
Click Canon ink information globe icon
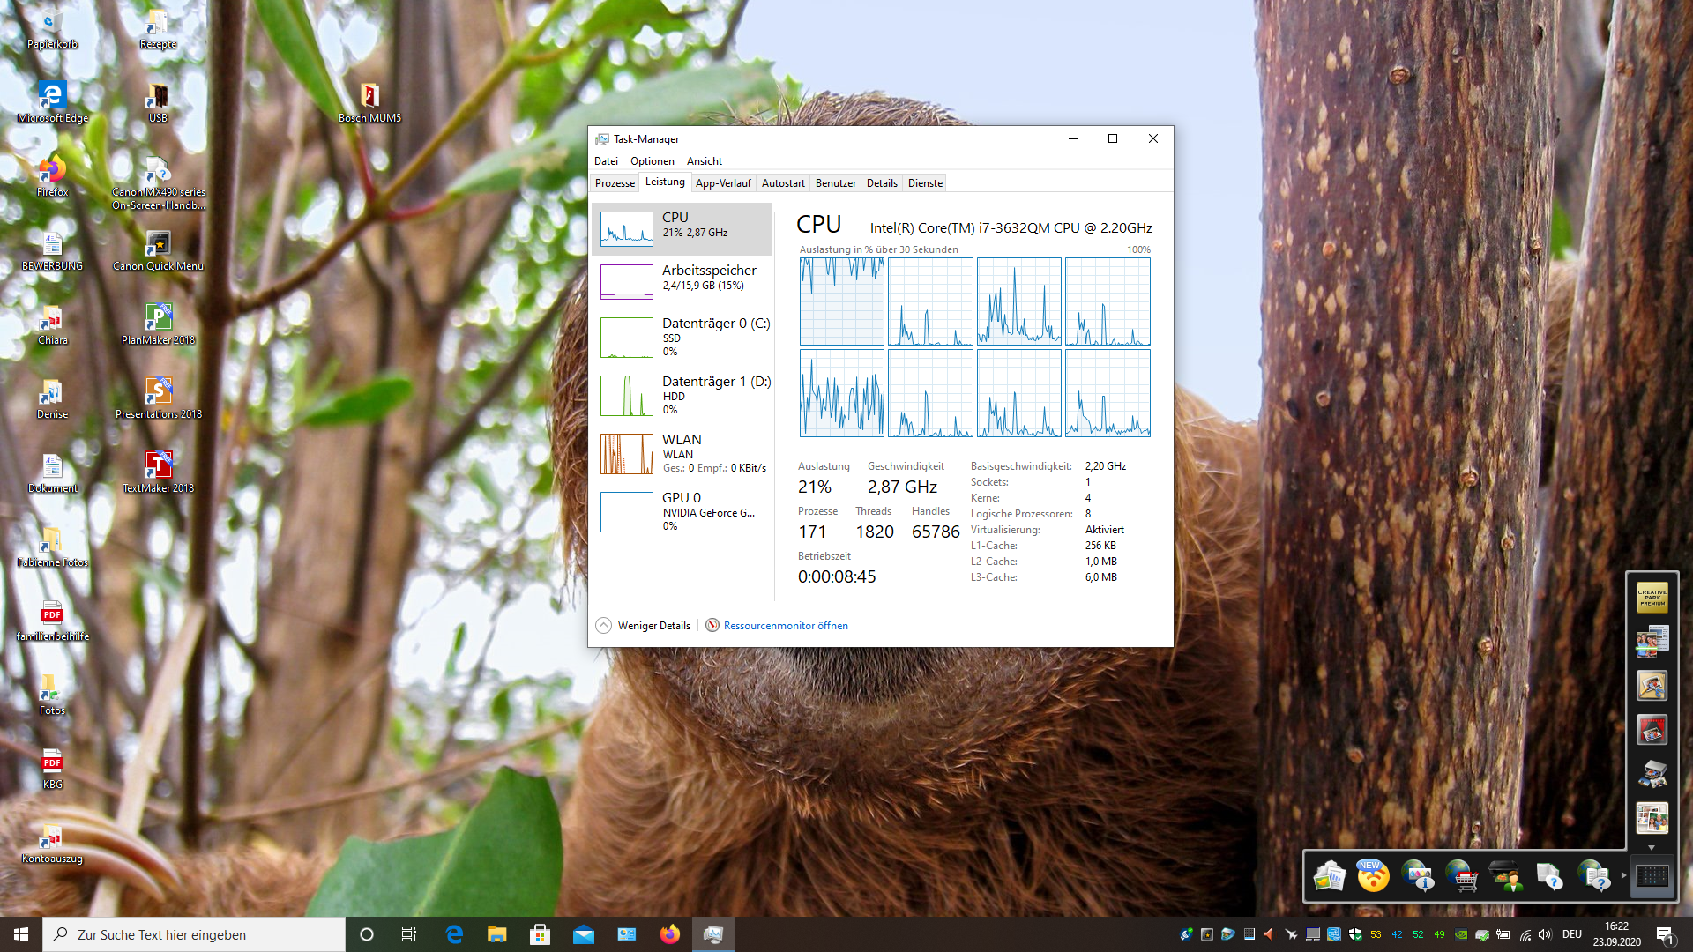pyautogui.click(x=1418, y=876)
